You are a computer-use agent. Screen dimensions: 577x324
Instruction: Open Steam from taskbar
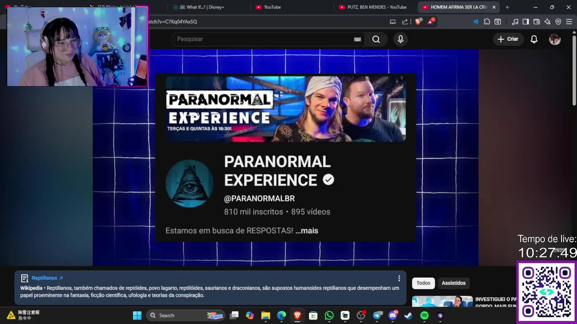point(408,315)
